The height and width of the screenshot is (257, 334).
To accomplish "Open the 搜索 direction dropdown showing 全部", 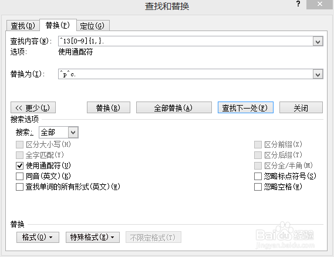I will click(x=73, y=132).
